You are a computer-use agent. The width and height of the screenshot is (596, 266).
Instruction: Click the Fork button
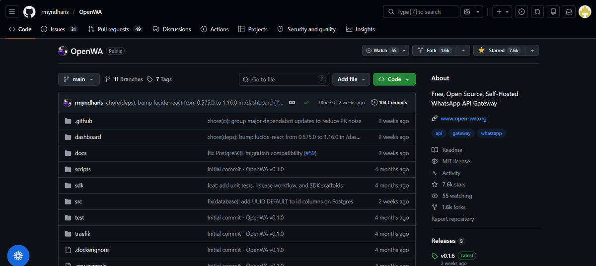click(x=435, y=51)
